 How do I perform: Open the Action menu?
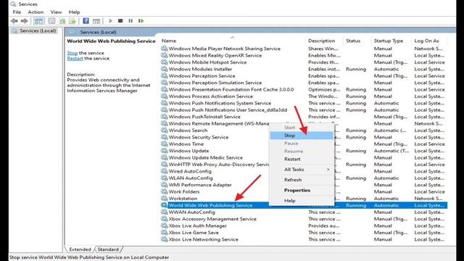[x=36, y=12]
